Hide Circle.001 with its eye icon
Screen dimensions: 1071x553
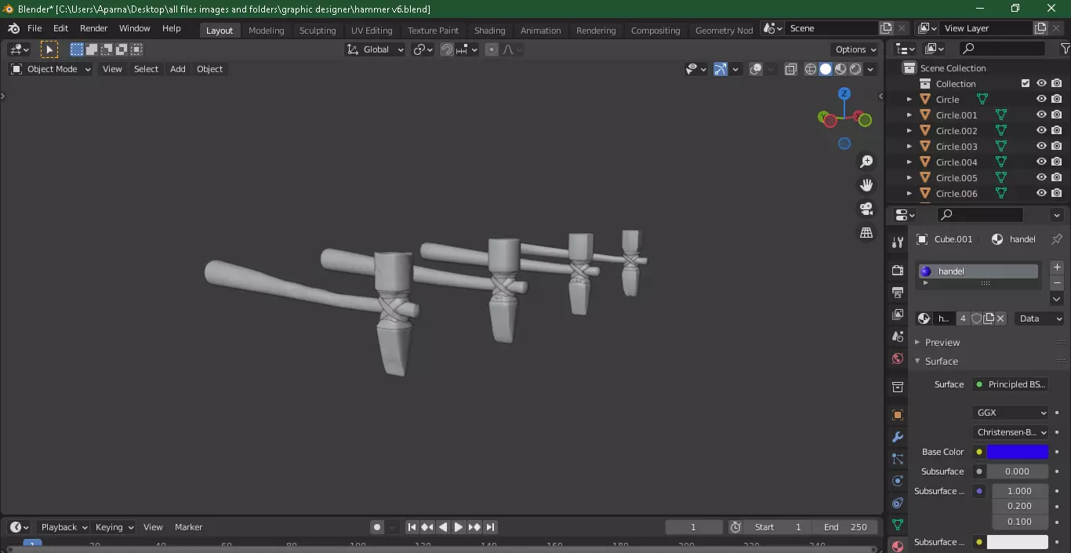(x=1041, y=115)
